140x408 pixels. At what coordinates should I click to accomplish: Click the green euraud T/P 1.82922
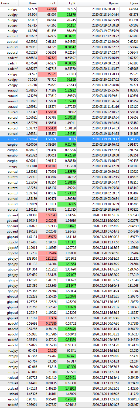[67, 90]
